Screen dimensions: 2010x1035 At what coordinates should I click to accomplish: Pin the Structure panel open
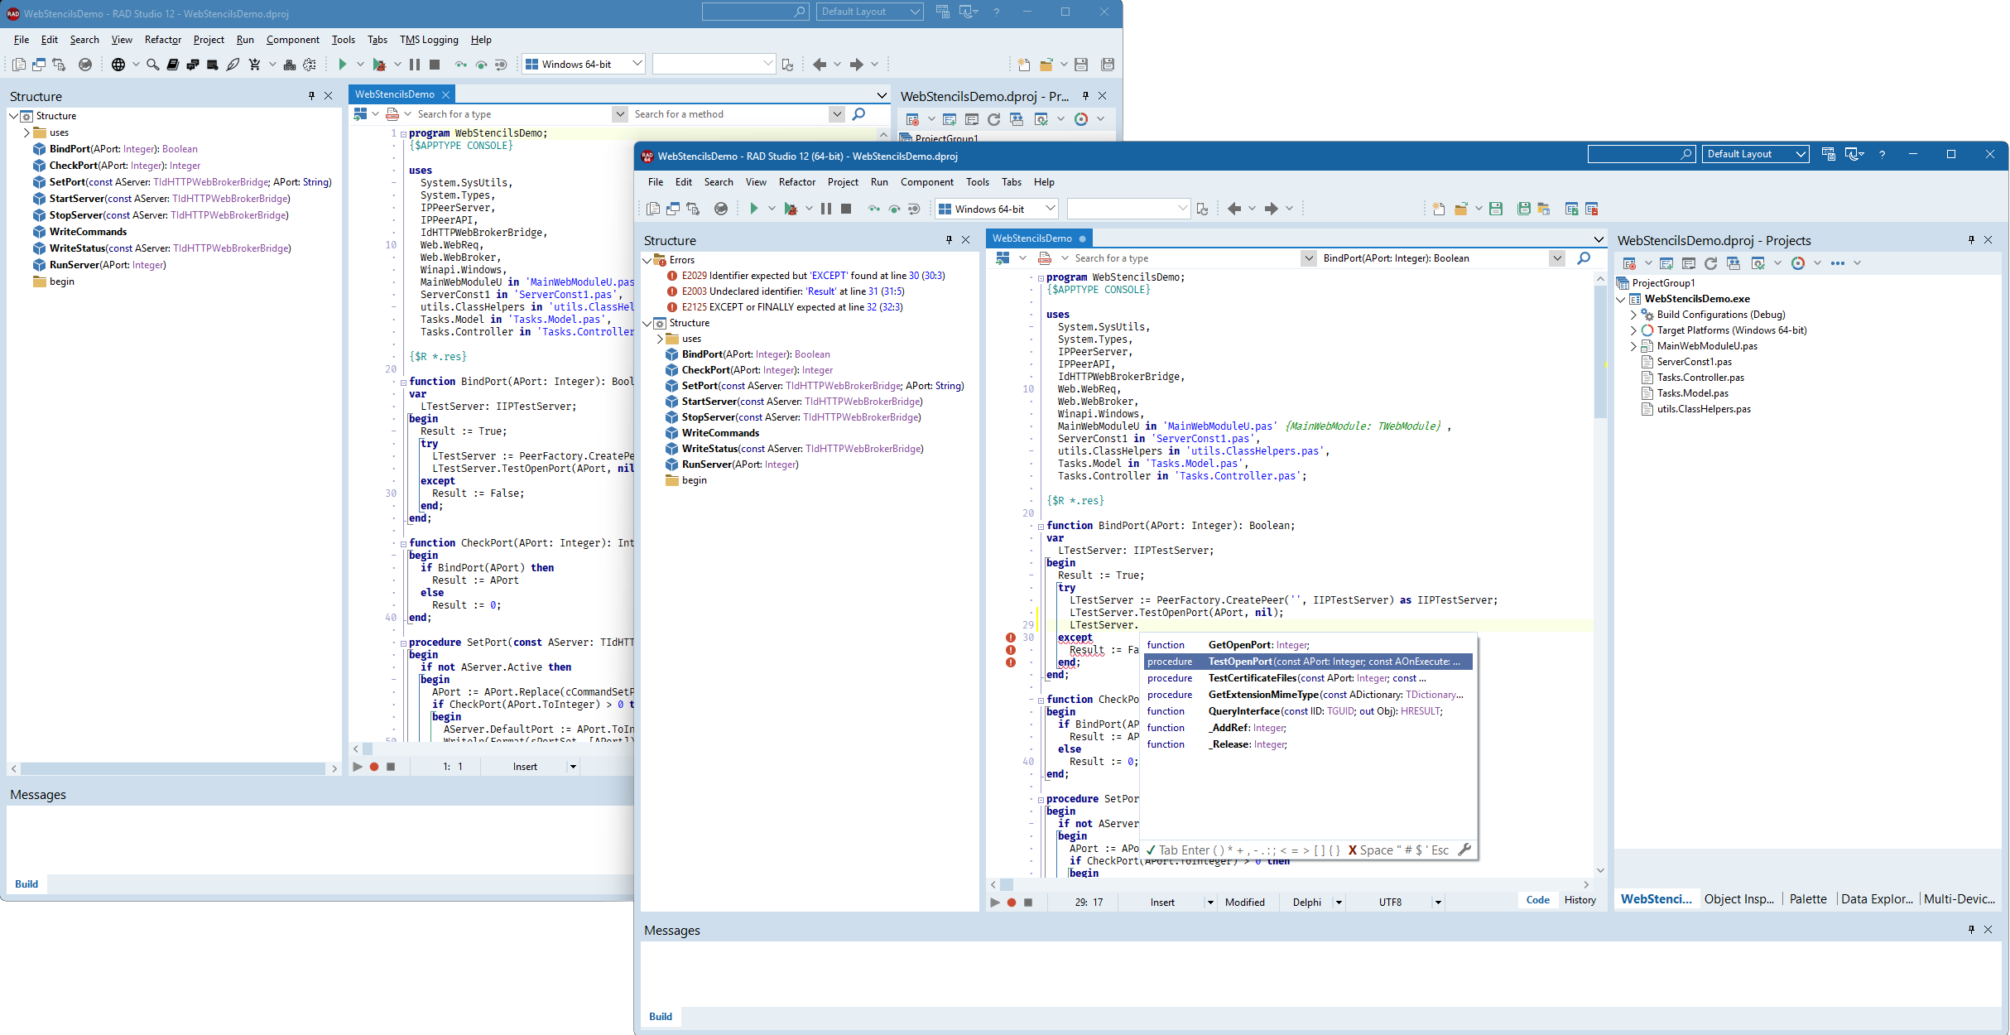pos(947,240)
